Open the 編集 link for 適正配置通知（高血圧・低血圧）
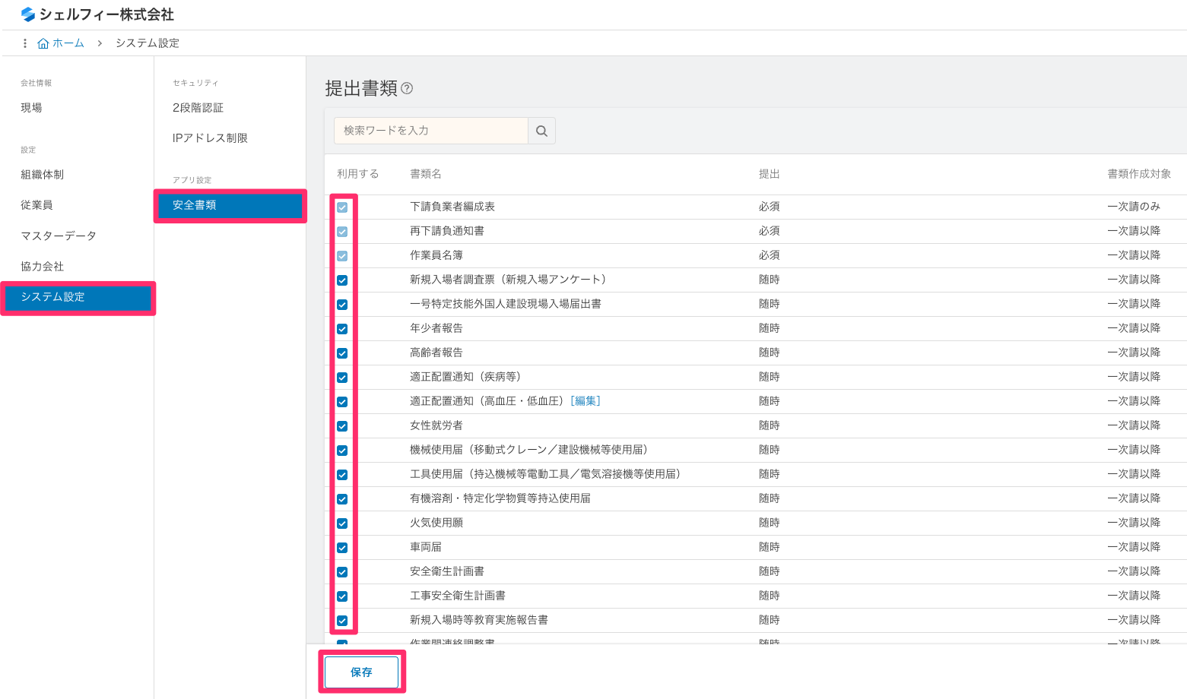Image resolution: width=1187 pixels, height=699 pixels. 586,400
